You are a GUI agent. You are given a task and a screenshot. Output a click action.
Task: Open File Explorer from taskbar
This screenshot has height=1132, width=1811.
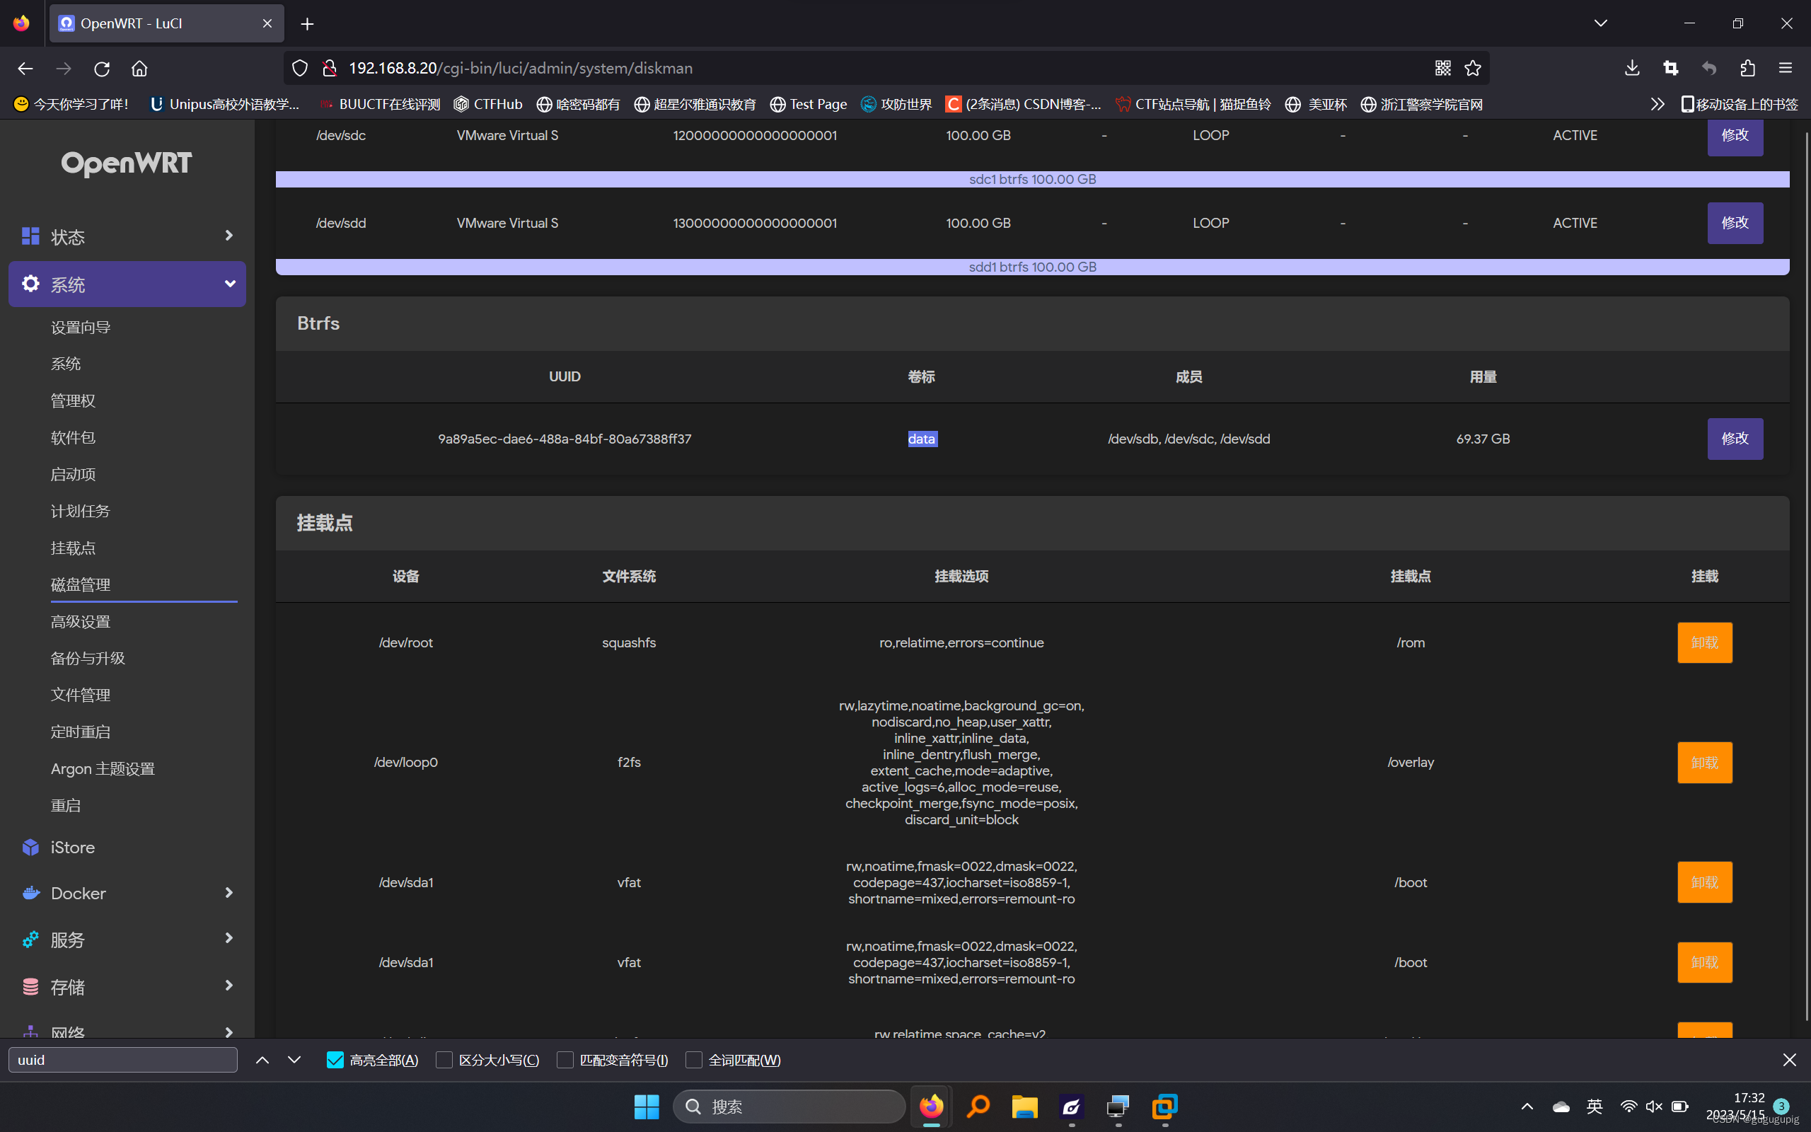(1024, 1107)
